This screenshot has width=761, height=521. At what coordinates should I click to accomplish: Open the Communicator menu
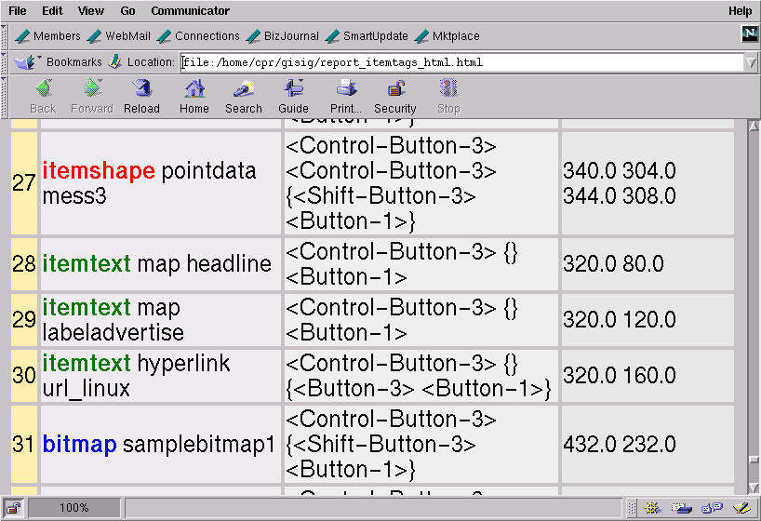pos(190,10)
